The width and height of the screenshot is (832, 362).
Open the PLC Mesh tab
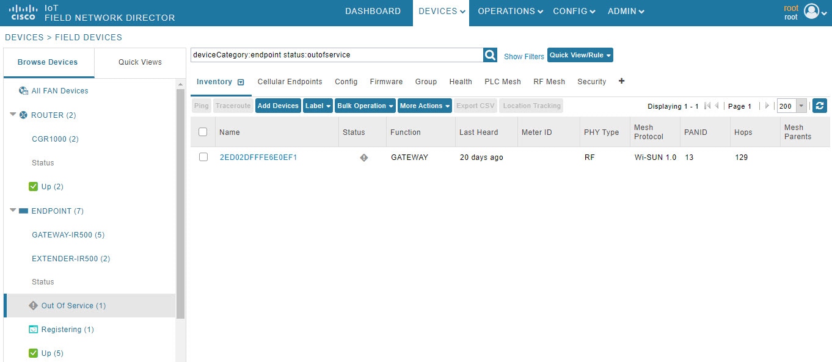[503, 82]
